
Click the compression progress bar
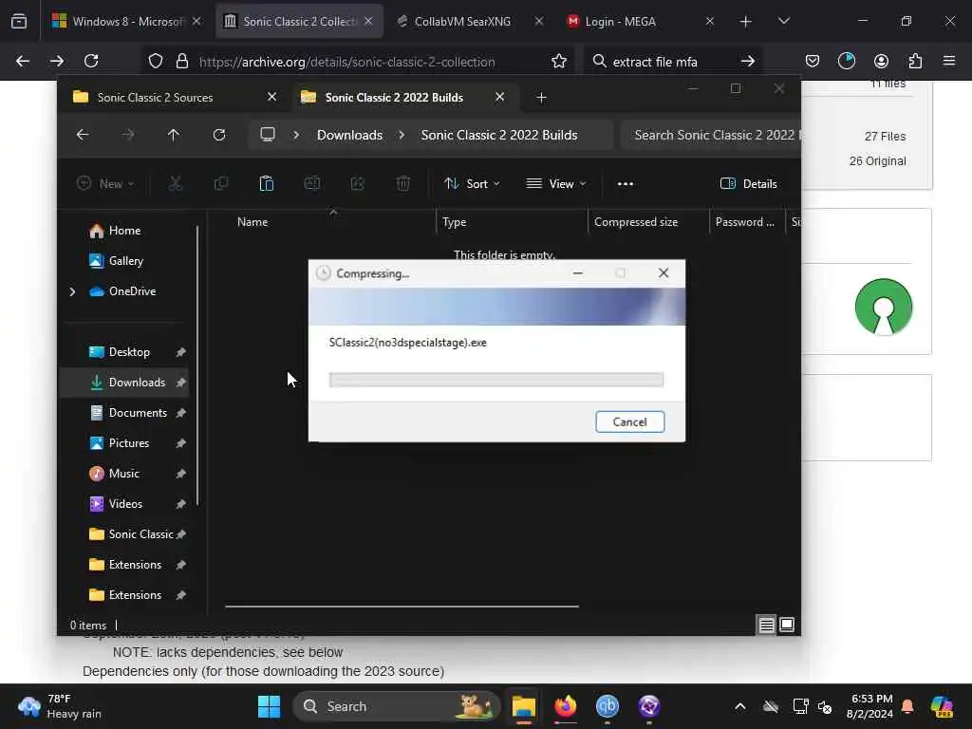click(x=495, y=380)
